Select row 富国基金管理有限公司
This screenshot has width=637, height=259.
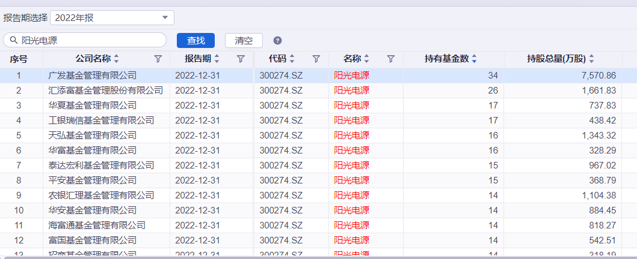tap(319, 240)
